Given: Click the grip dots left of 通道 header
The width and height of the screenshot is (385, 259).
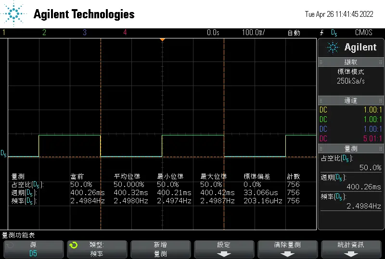Looking at the screenshot, I should pos(321,100).
